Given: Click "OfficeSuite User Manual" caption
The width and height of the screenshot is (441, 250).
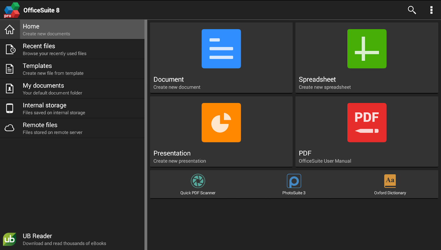Looking at the screenshot, I should [x=325, y=161].
